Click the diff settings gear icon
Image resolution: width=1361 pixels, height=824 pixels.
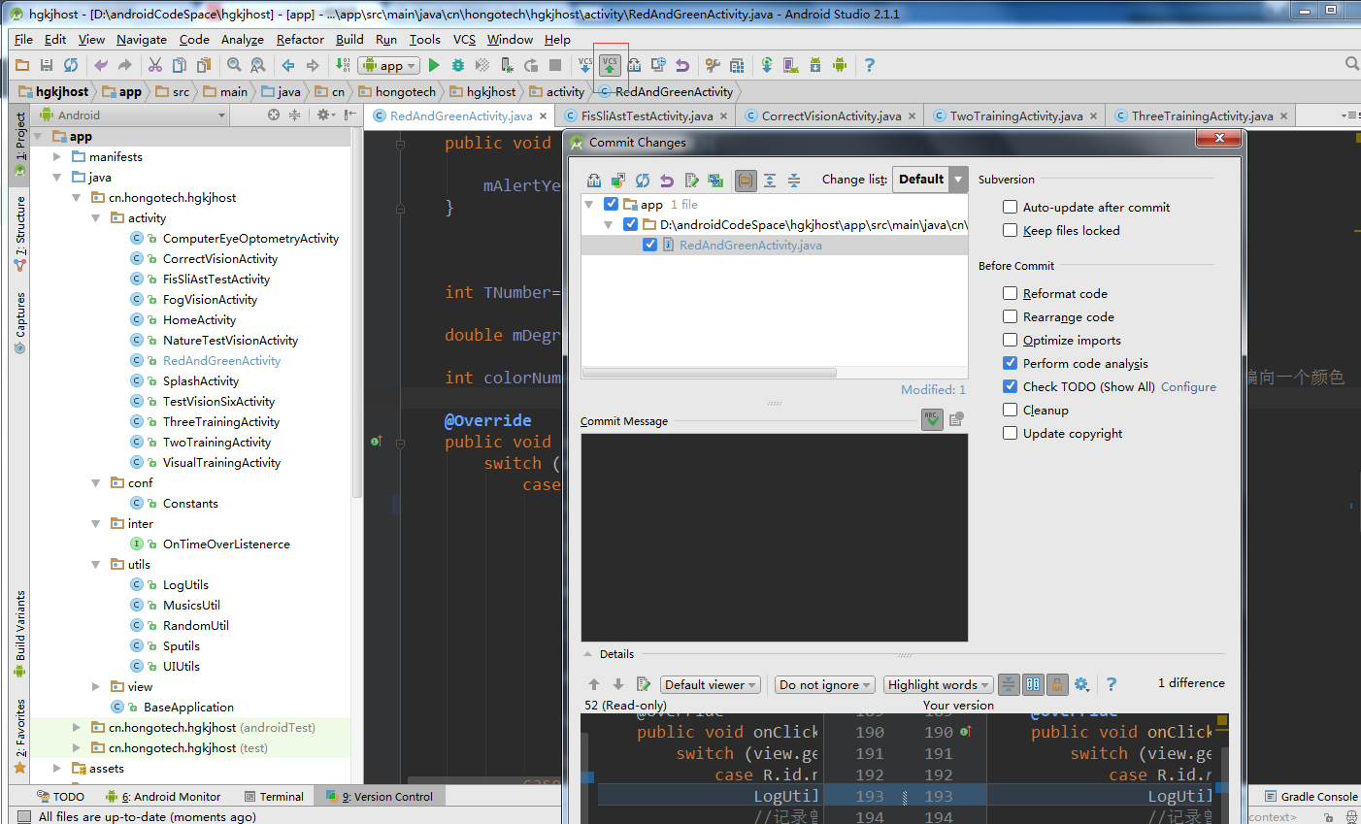1081,684
